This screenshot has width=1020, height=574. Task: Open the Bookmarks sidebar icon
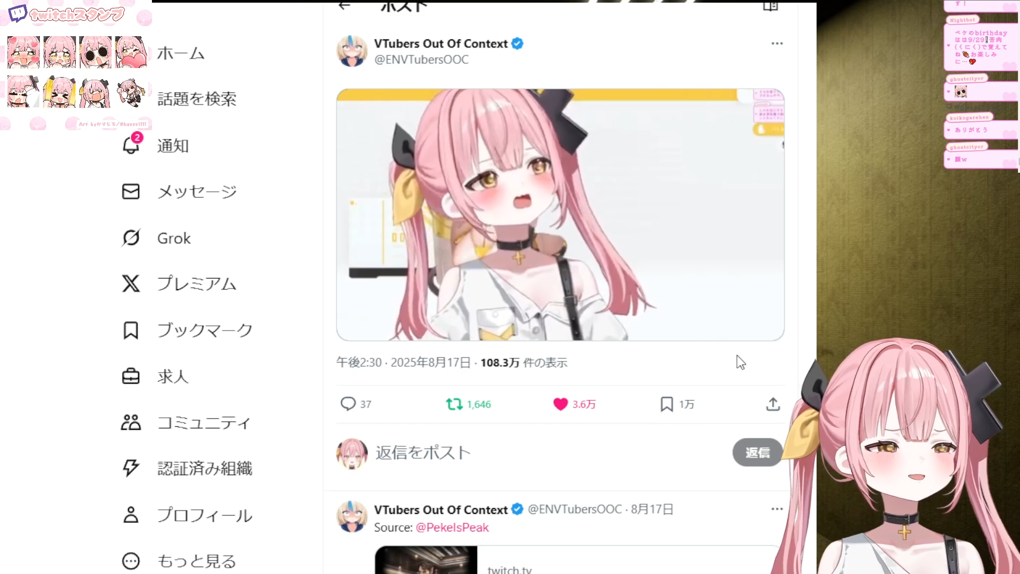[x=131, y=330]
